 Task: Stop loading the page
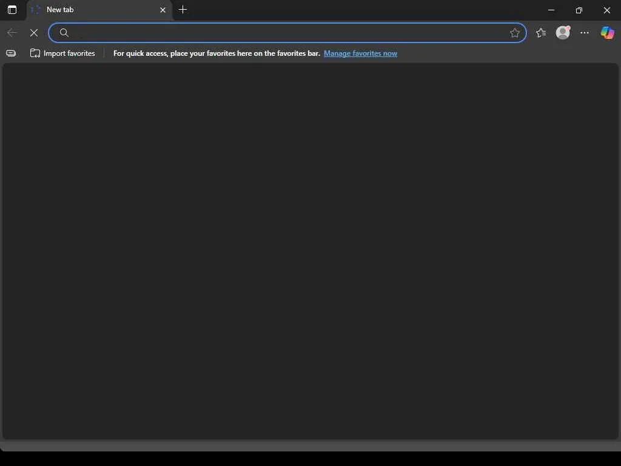34,33
